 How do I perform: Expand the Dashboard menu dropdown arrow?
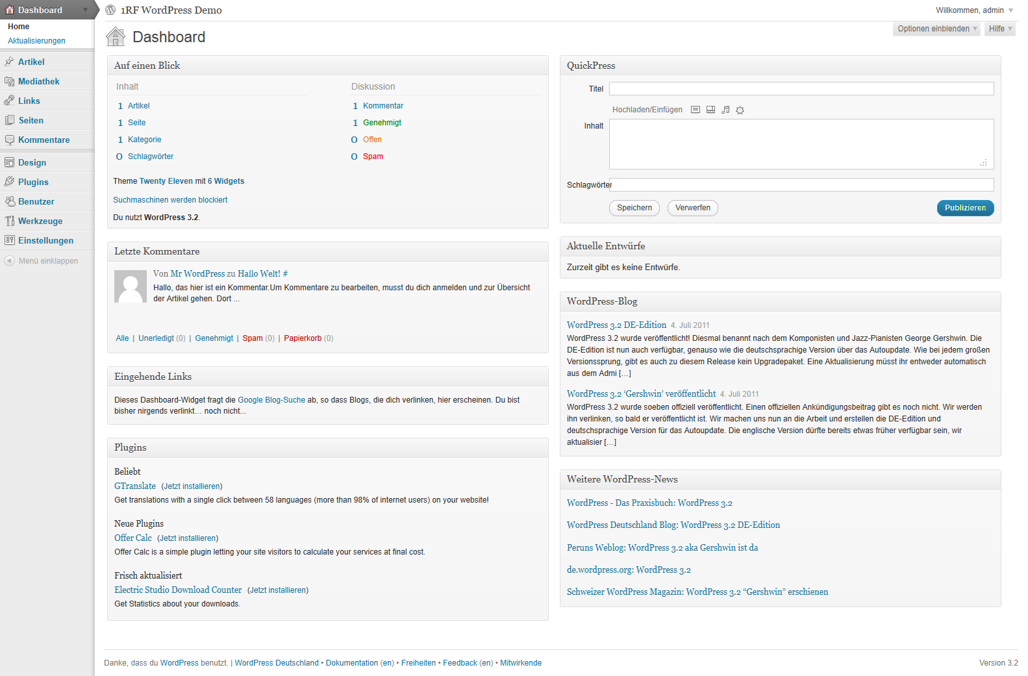85,10
